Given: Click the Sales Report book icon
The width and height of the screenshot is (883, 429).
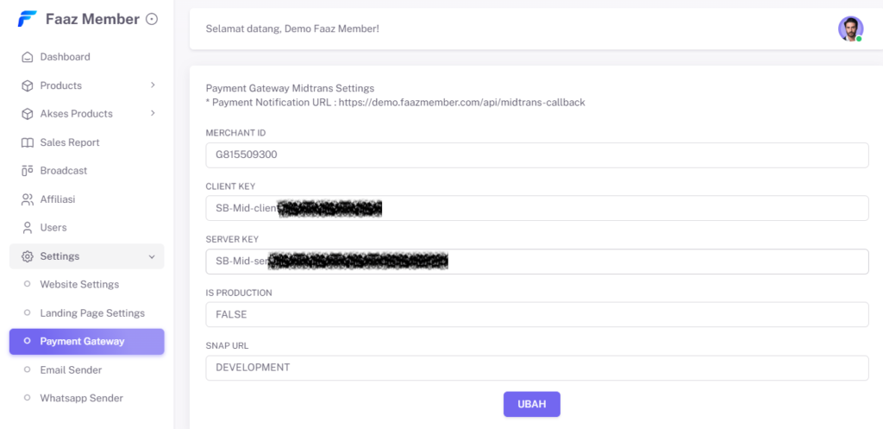Looking at the screenshot, I should [27, 142].
